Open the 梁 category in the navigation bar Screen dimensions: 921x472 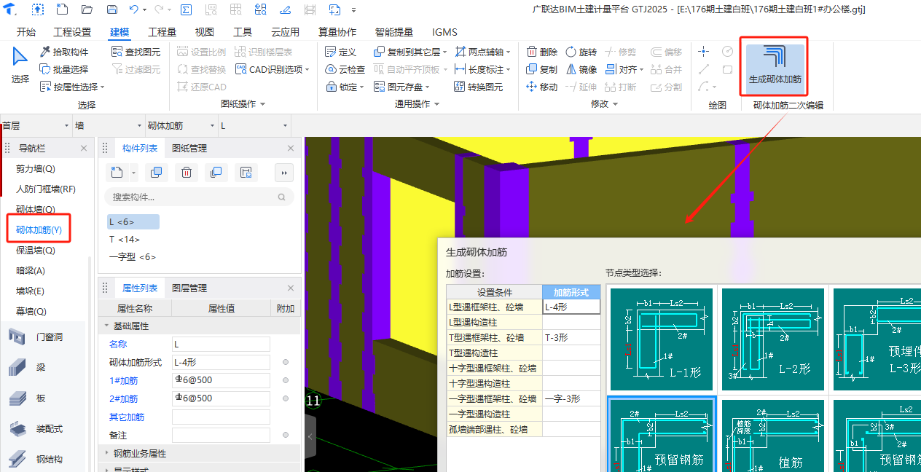(42, 368)
